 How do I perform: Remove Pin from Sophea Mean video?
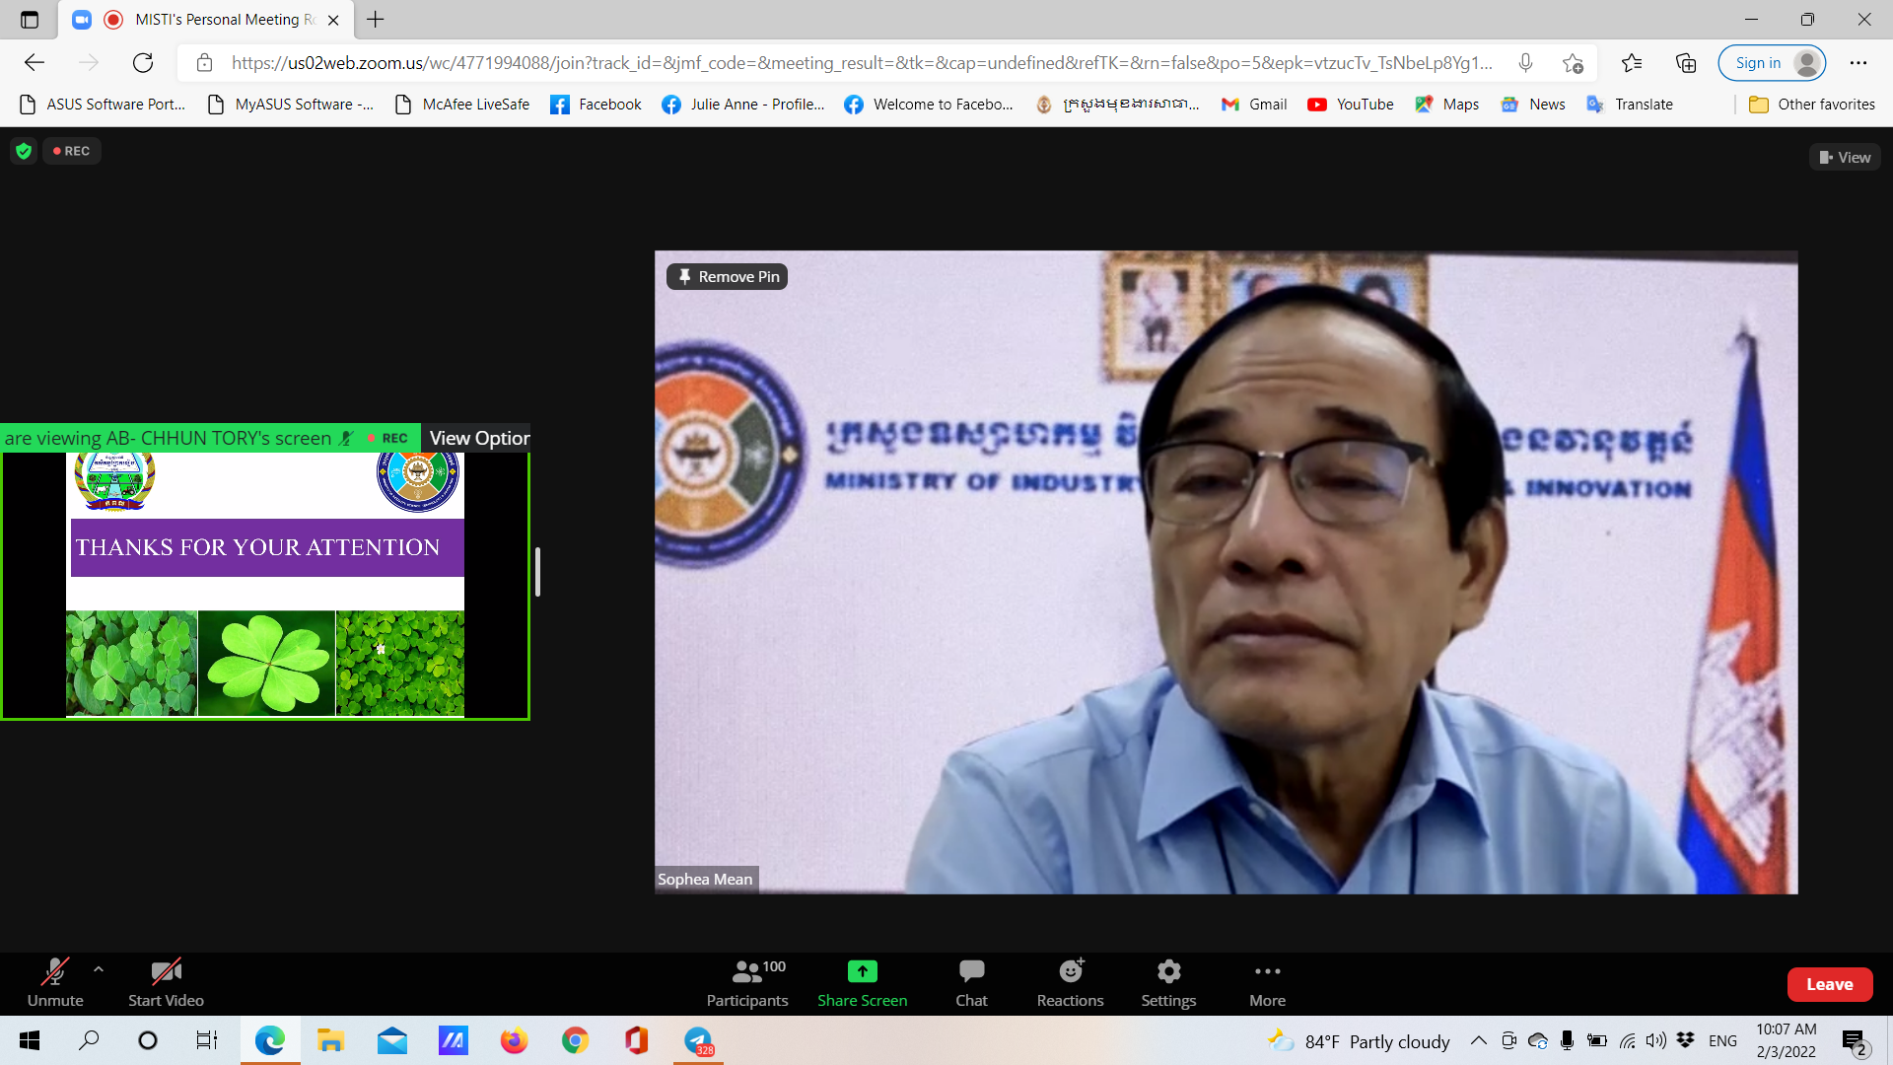point(728,277)
